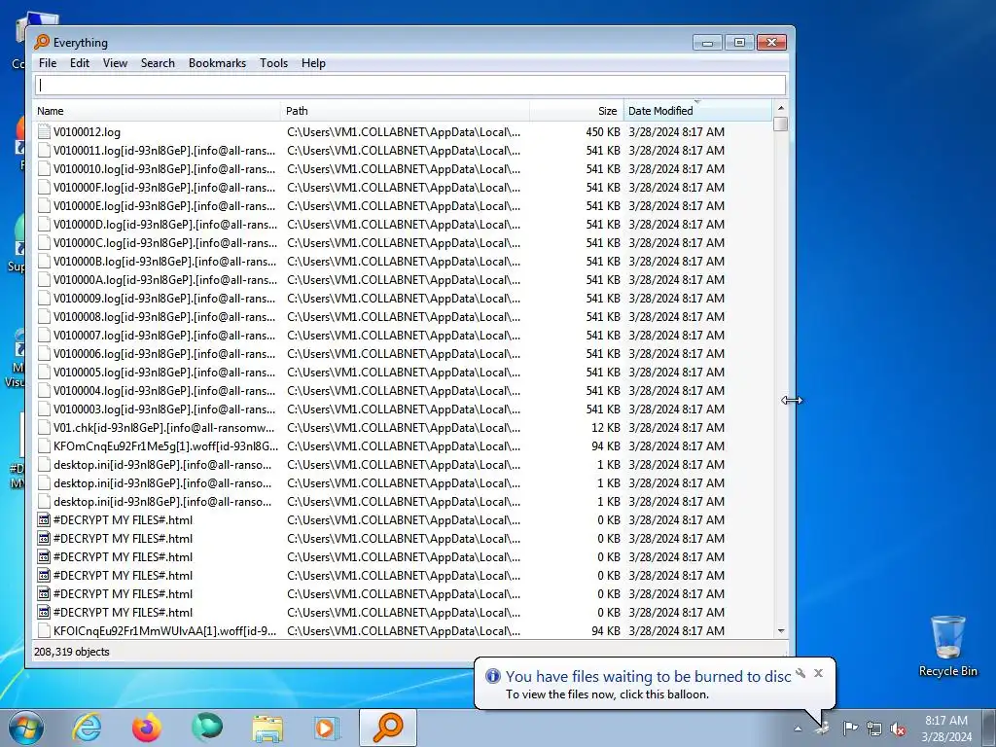Image resolution: width=996 pixels, height=747 pixels.
Task: Click the balloon options wrench icon
Action: (x=800, y=673)
